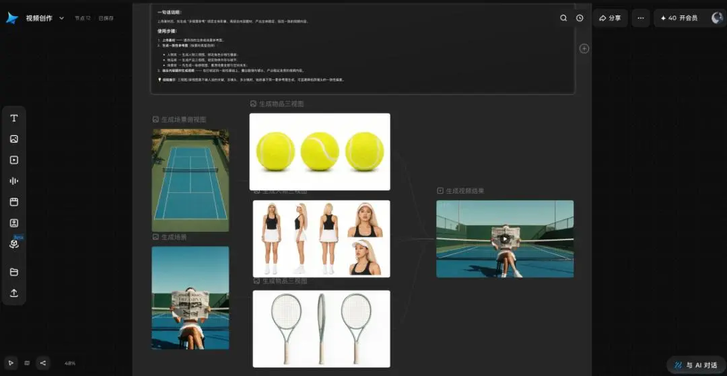Open the clapperboard storyboard tool
The width and height of the screenshot is (727, 376).
click(x=14, y=202)
